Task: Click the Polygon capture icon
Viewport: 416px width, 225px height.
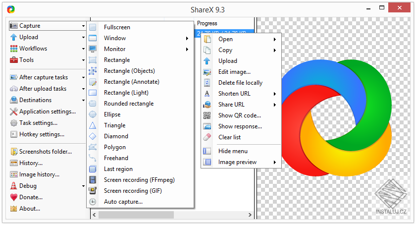Action: pyautogui.click(x=93, y=147)
